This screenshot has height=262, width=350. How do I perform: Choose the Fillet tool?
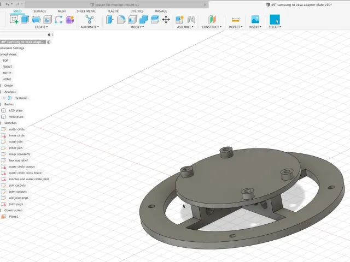click(x=121, y=20)
